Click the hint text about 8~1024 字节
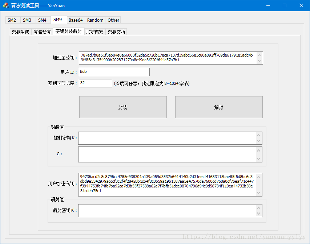The height and width of the screenshot is (244, 310). pos(152,83)
